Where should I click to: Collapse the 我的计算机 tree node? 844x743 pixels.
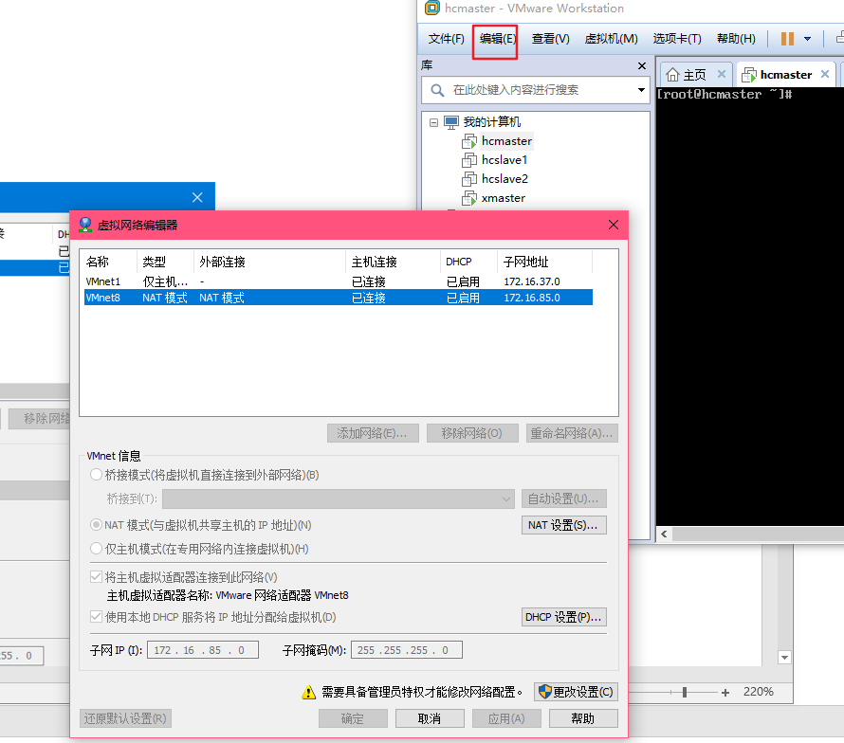click(433, 122)
